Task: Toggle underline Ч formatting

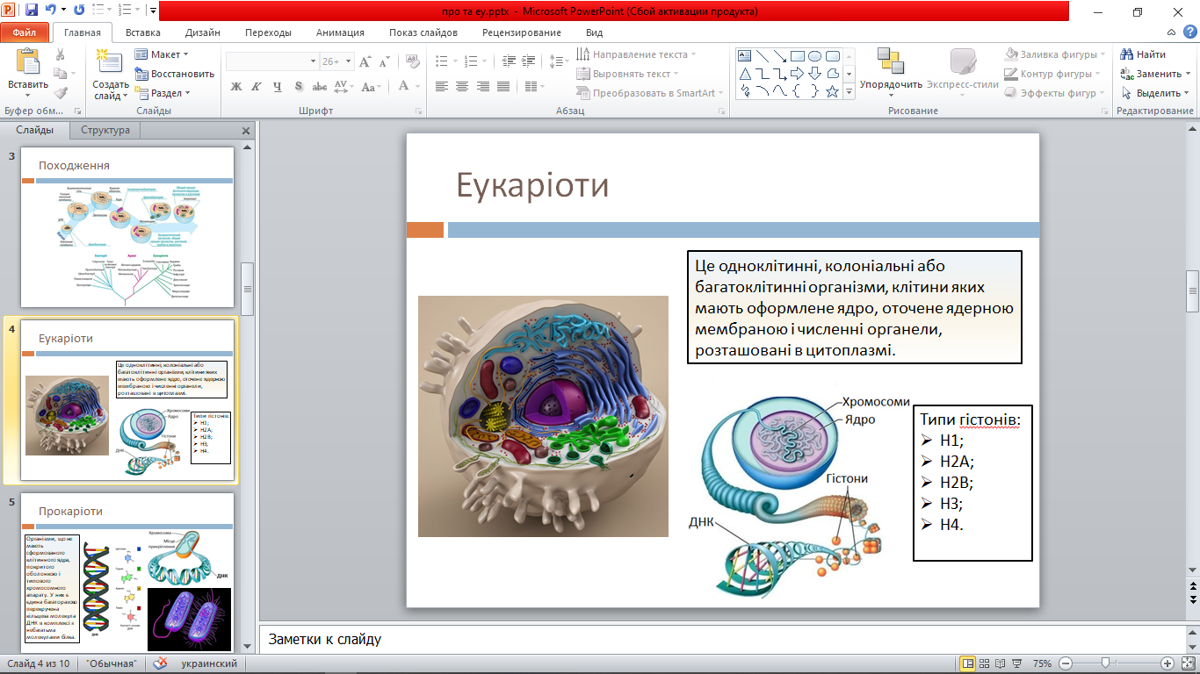Action: 278,86
